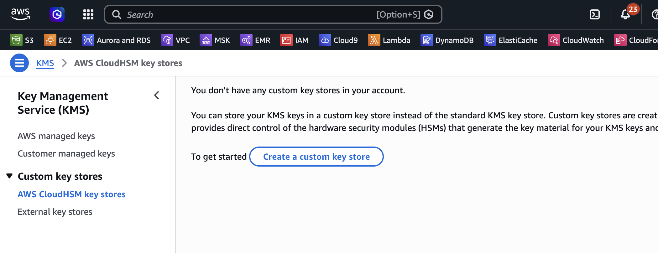Go to Customer managed keys
The height and width of the screenshot is (253, 658).
tap(66, 153)
